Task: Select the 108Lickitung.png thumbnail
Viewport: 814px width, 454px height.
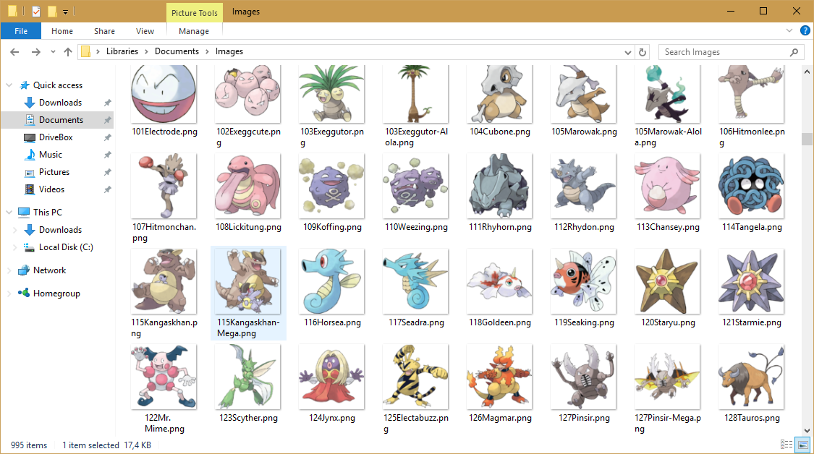Action: pyautogui.click(x=247, y=186)
